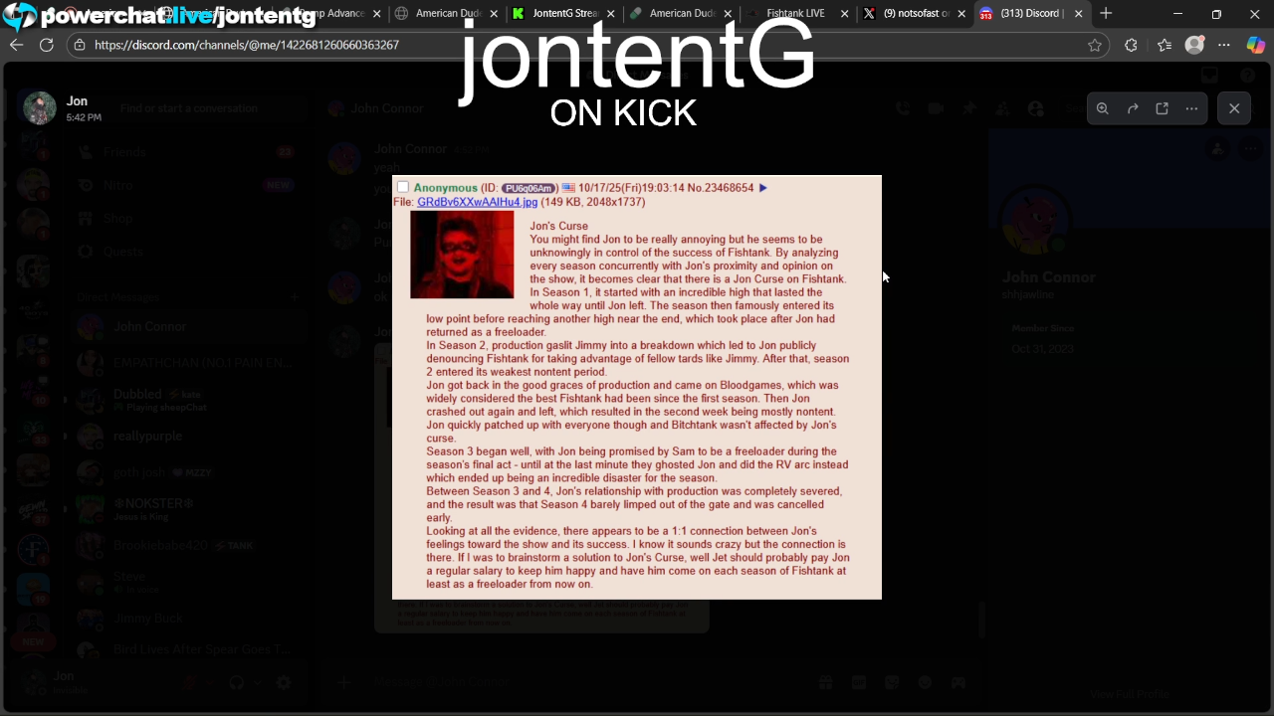Image resolution: width=1274 pixels, height=716 pixels.
Task: Click the discord.com address bar
Action: (587, 45)
